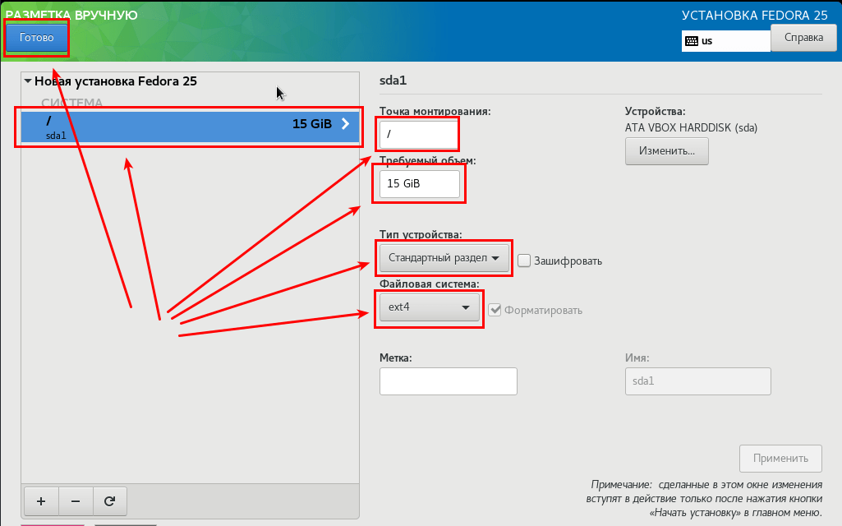
Task: Collapse the Новая установка Fedora 25 section
Action: (28, 81)
